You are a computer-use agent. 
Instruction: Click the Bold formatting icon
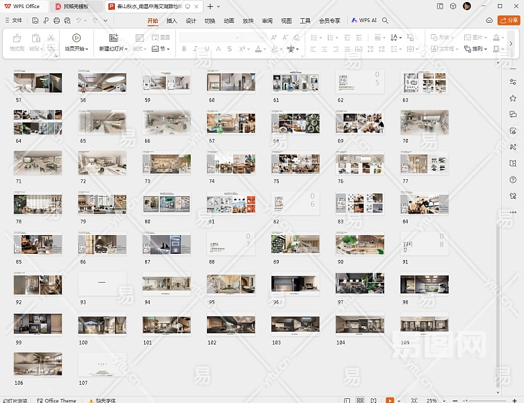tap(184, 49)
